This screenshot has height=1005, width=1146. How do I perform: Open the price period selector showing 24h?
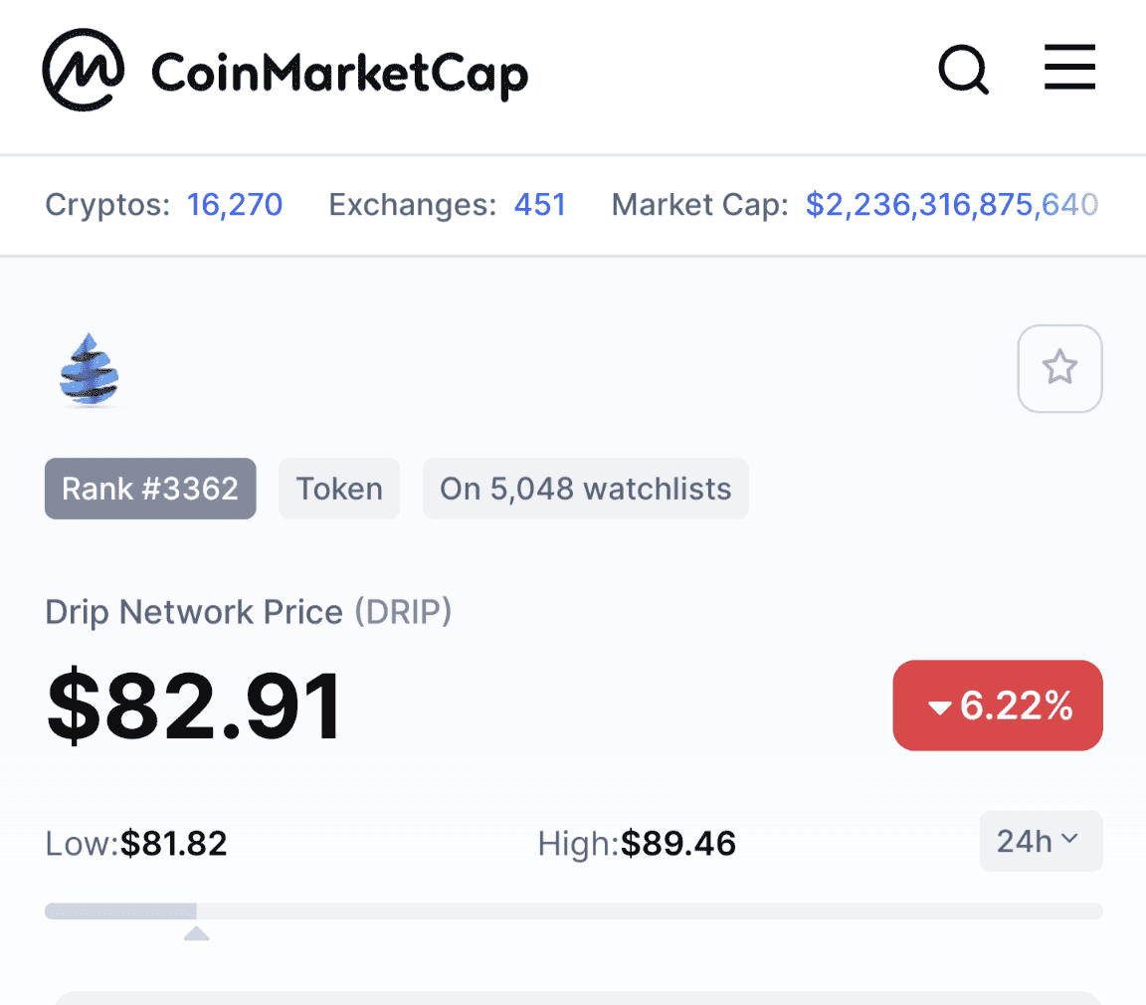click(x=1041, y=841)
